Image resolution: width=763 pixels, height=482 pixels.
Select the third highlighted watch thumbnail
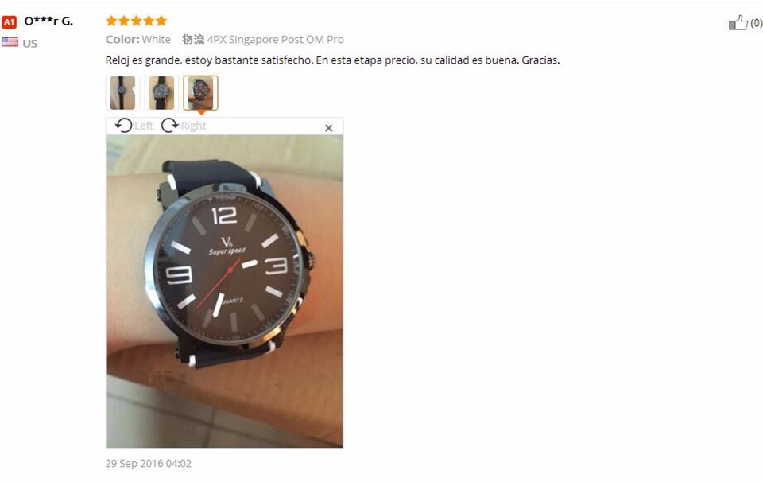pos(200,92)
